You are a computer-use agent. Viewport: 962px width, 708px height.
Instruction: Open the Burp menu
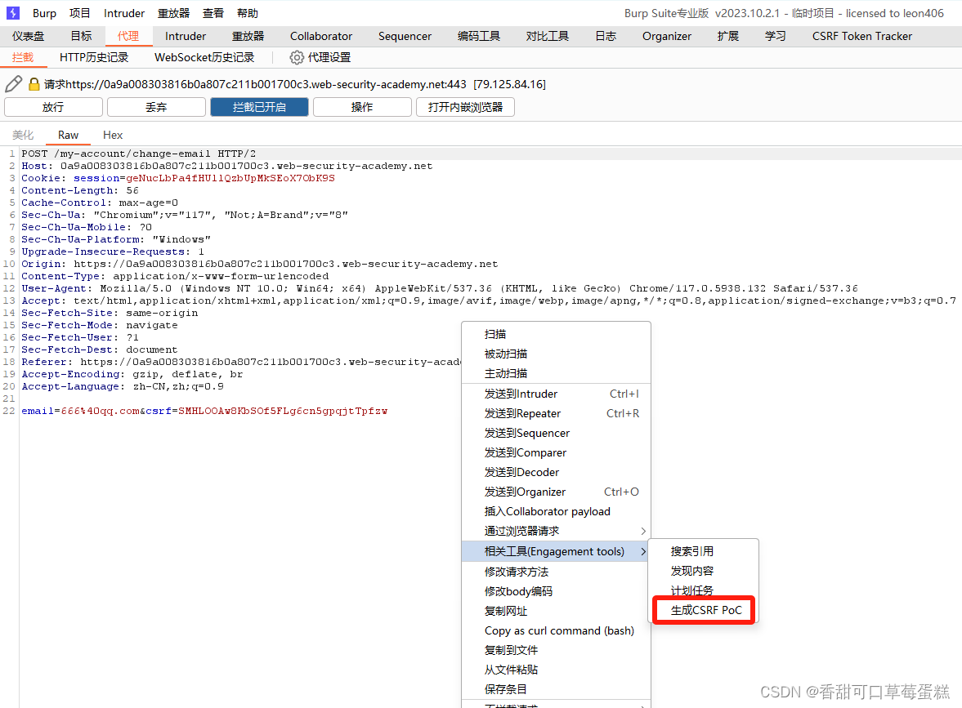pos(44,13)
